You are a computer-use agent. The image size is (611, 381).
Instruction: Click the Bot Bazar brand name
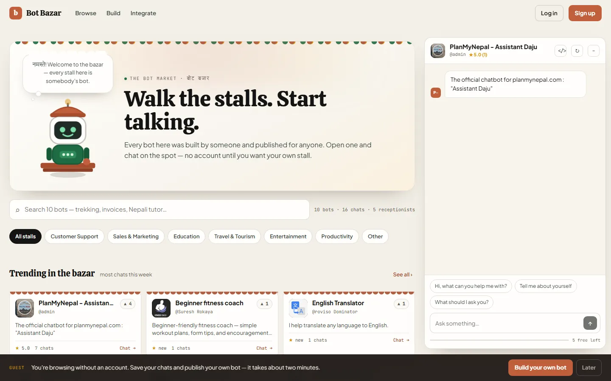(44, 13)
